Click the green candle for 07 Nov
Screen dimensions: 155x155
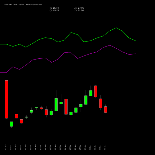(x=11, y=124)
